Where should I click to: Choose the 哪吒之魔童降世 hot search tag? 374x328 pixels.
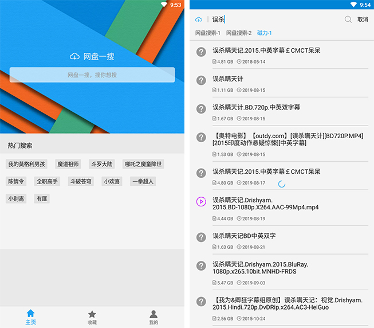point(143,164)
